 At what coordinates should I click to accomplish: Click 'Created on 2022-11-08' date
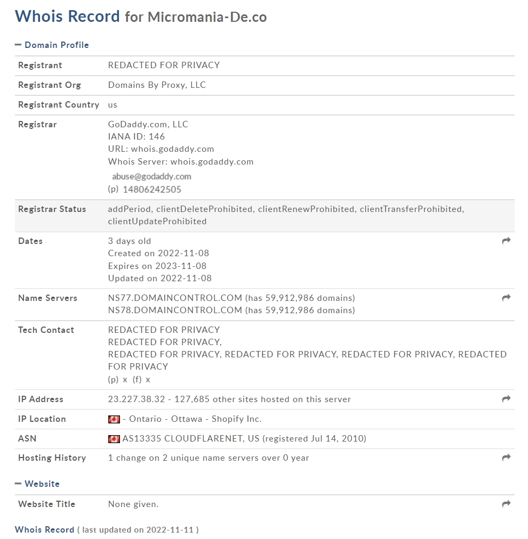159,254
